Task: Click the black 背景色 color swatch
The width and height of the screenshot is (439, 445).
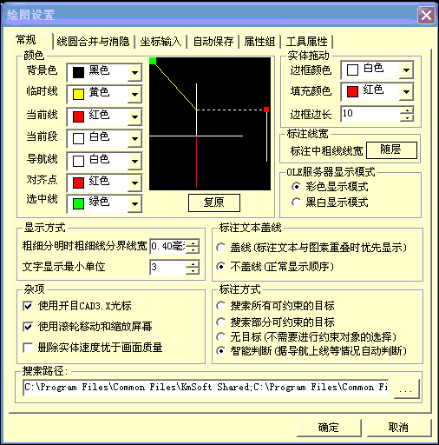Action: click(x=78, y=72)
